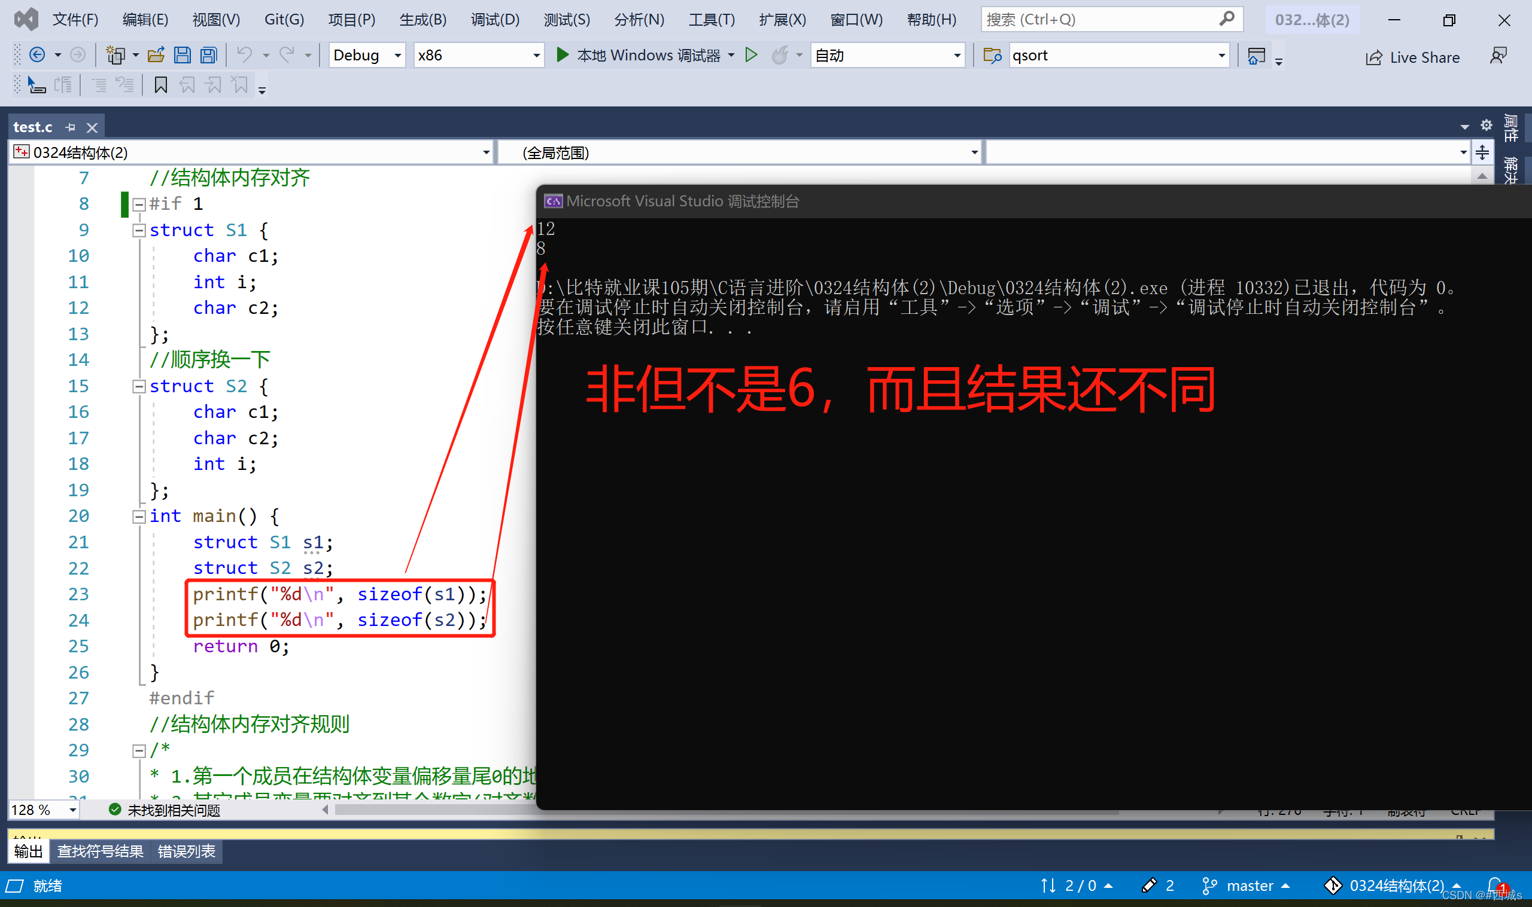Screen dimensions: 1532x907
Task: Open the 调试(D) menu
Action: click(495, 20)
